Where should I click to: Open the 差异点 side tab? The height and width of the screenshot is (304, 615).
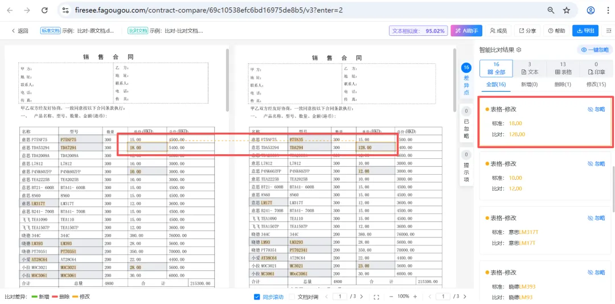click(x=466, y=79)
